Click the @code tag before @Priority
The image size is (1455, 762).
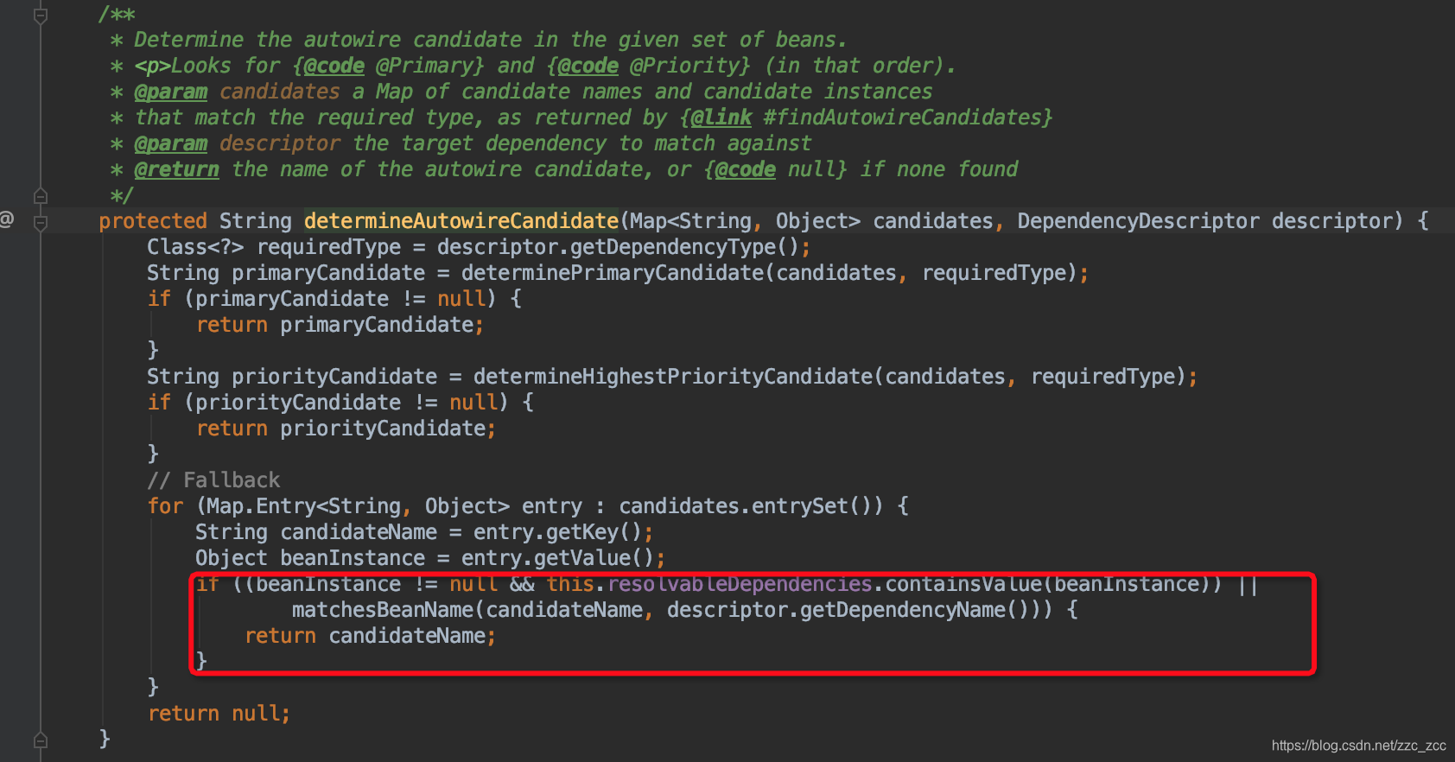588,66
